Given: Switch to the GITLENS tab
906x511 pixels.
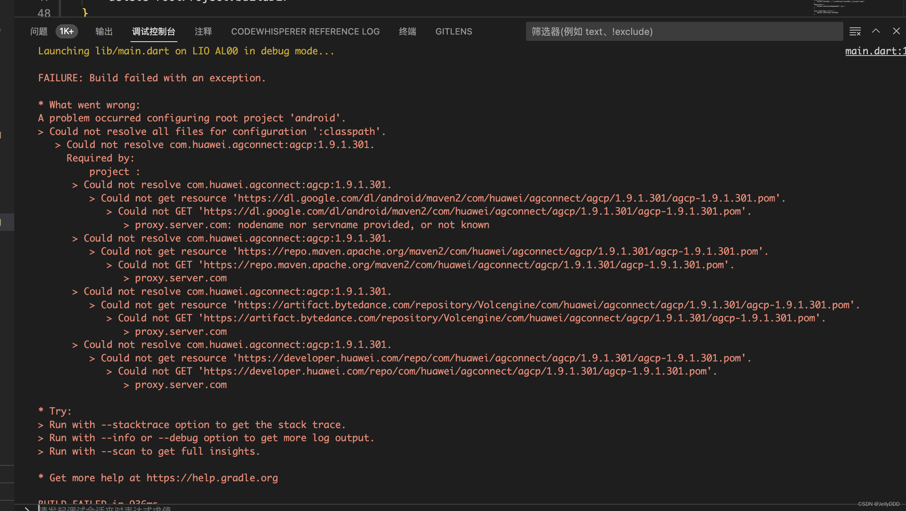Looking at the screenshot, I should pos(453,31).
